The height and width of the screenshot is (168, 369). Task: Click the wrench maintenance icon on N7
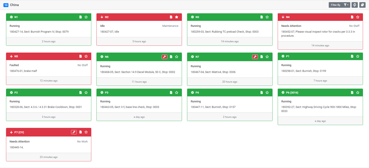[x=255, y=57]
